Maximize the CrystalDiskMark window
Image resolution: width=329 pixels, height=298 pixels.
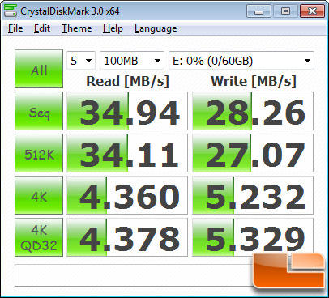pyautogui.click(x=285, y=11)
